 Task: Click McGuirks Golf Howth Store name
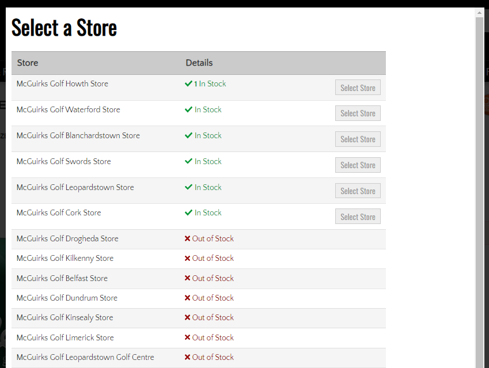(62, 84)
